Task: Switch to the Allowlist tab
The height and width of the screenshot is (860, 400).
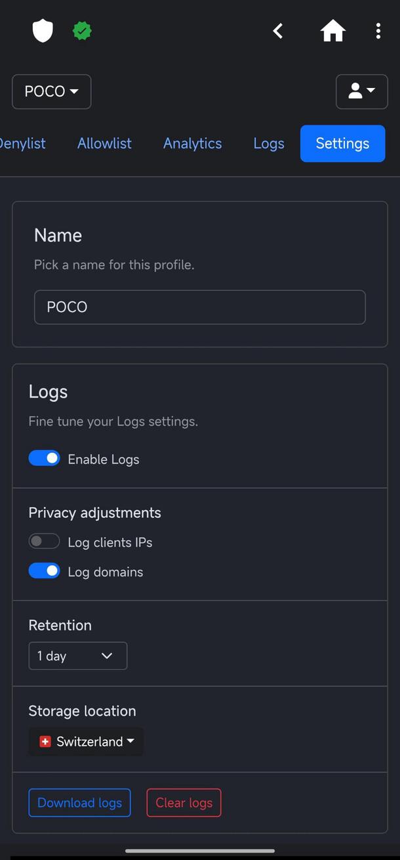Action: (104, 143)
